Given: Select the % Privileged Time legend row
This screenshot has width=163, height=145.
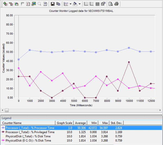Looking at the screenshot, I should tap(30, 132).
